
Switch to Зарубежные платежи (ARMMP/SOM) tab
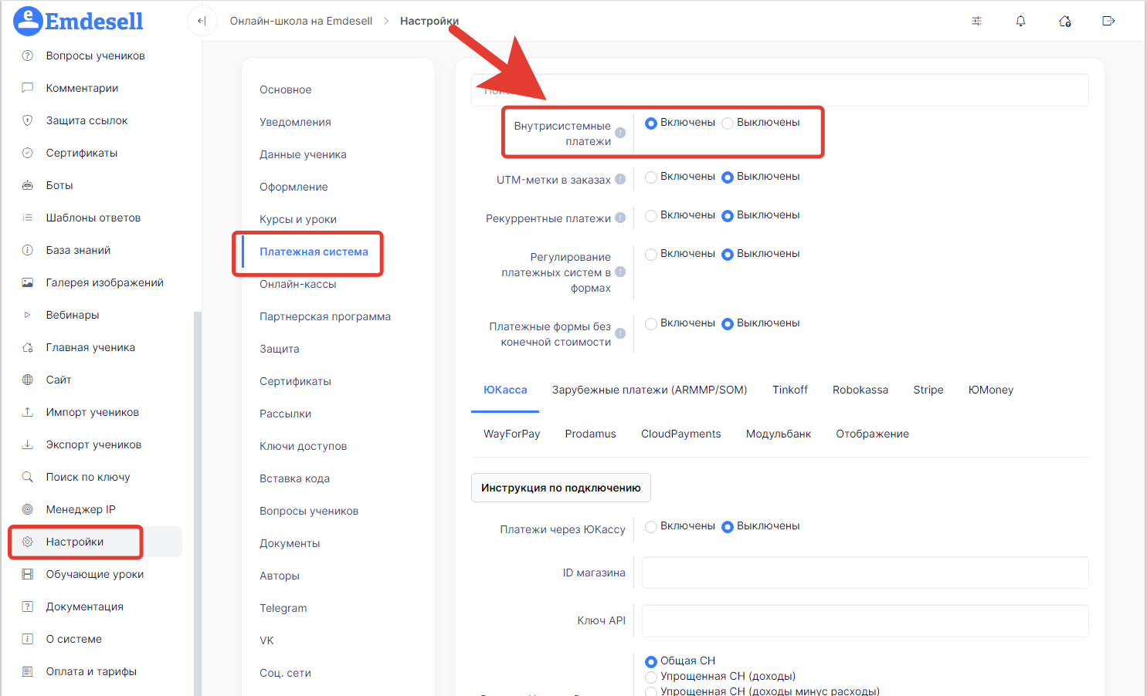pos(650,390)
